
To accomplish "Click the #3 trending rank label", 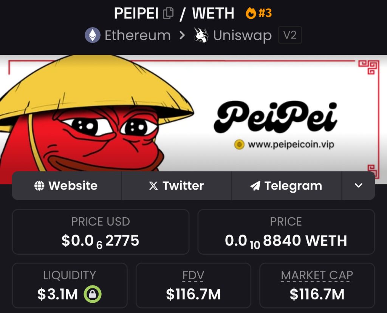I will point(265,13).
